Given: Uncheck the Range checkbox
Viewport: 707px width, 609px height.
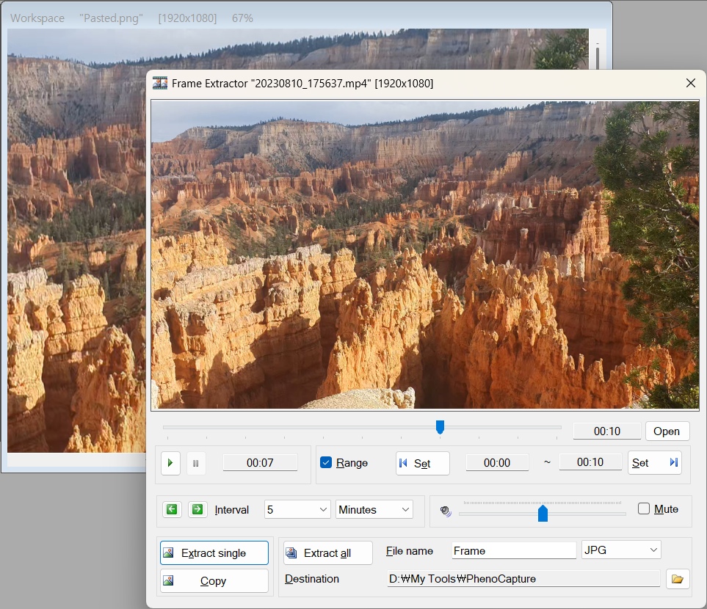Looking at the screenshot, I should click(326, 462).
